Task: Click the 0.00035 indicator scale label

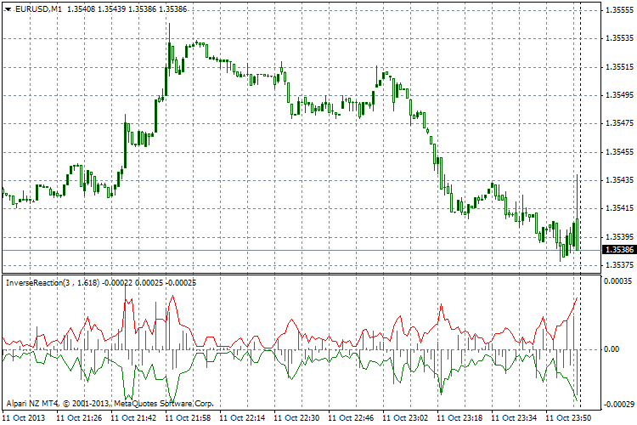Action: click(x=619, y=281)
